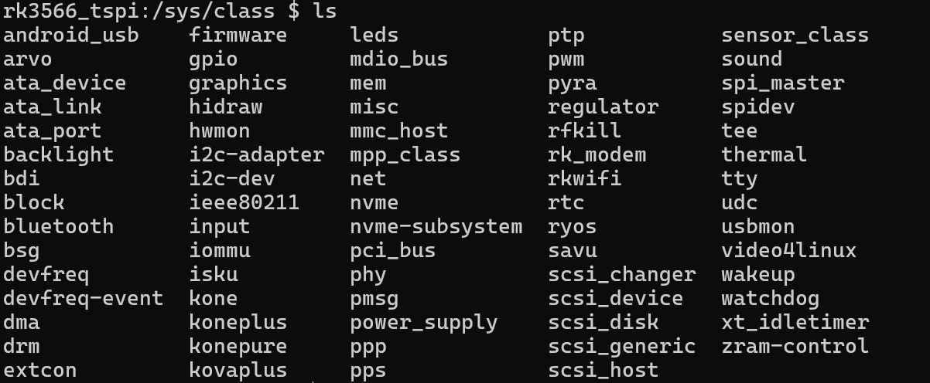Click the power_supply directory name
Viewport: 930px width, 383px height.
424,323
